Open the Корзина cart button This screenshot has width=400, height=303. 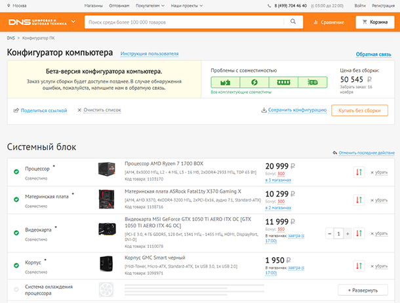point(375,22)
